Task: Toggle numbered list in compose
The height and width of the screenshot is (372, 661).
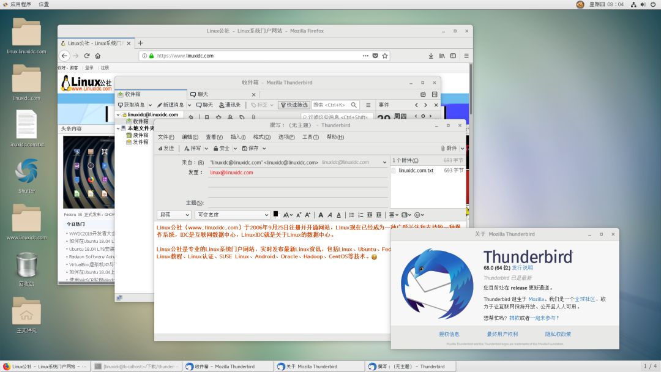Action: click(360, 215)
